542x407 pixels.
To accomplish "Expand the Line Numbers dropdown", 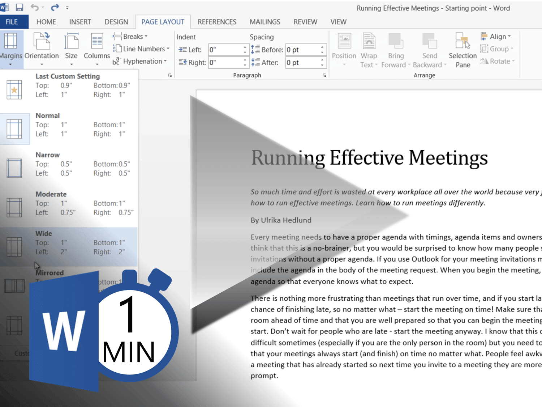I will [x=141, y=49].
